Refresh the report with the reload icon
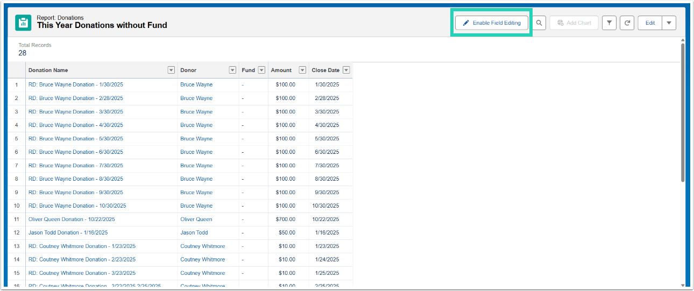Image resolution: width=694 pixels, height=291 pixels. tap(627, 23)
